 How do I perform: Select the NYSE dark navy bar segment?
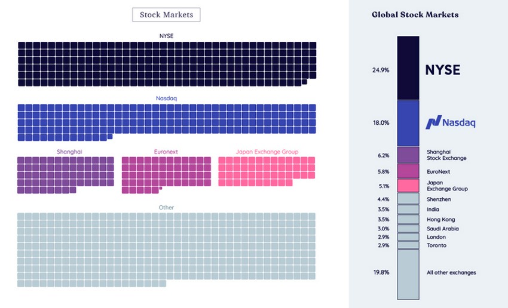point(408,68)
